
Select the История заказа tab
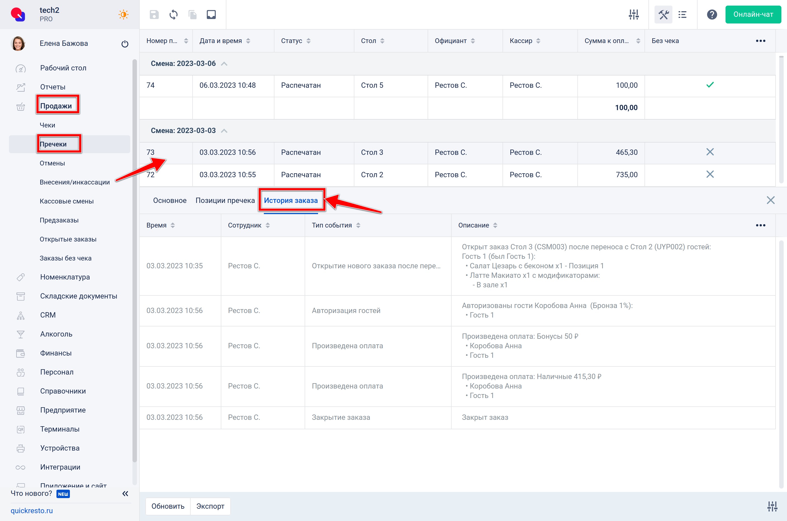291,200
